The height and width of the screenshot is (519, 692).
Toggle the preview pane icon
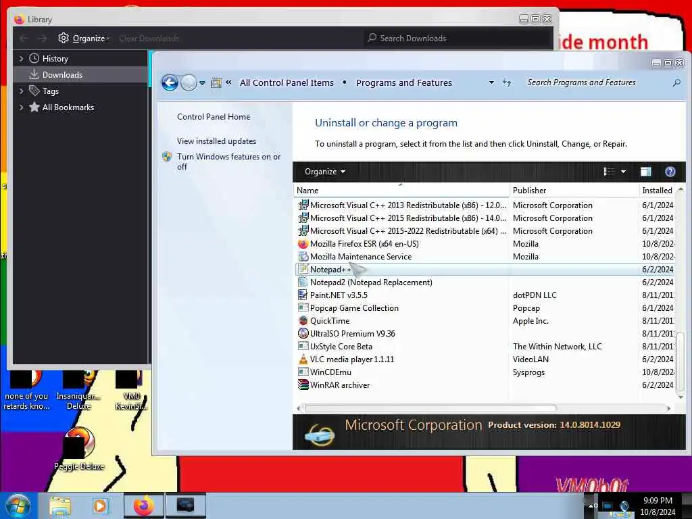click(x=645, y=172)
